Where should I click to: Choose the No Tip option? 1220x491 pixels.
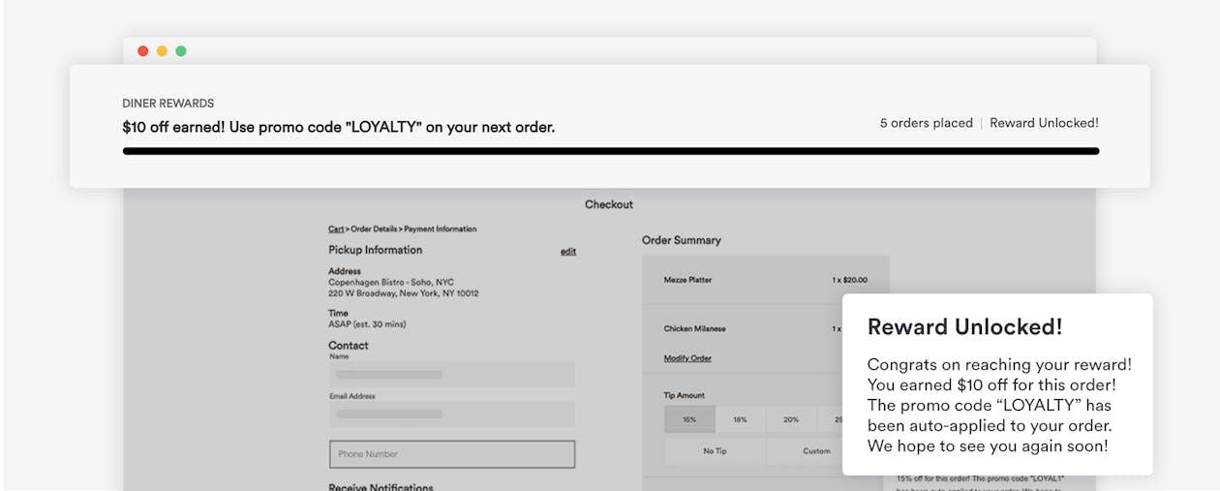pos(715,451)
